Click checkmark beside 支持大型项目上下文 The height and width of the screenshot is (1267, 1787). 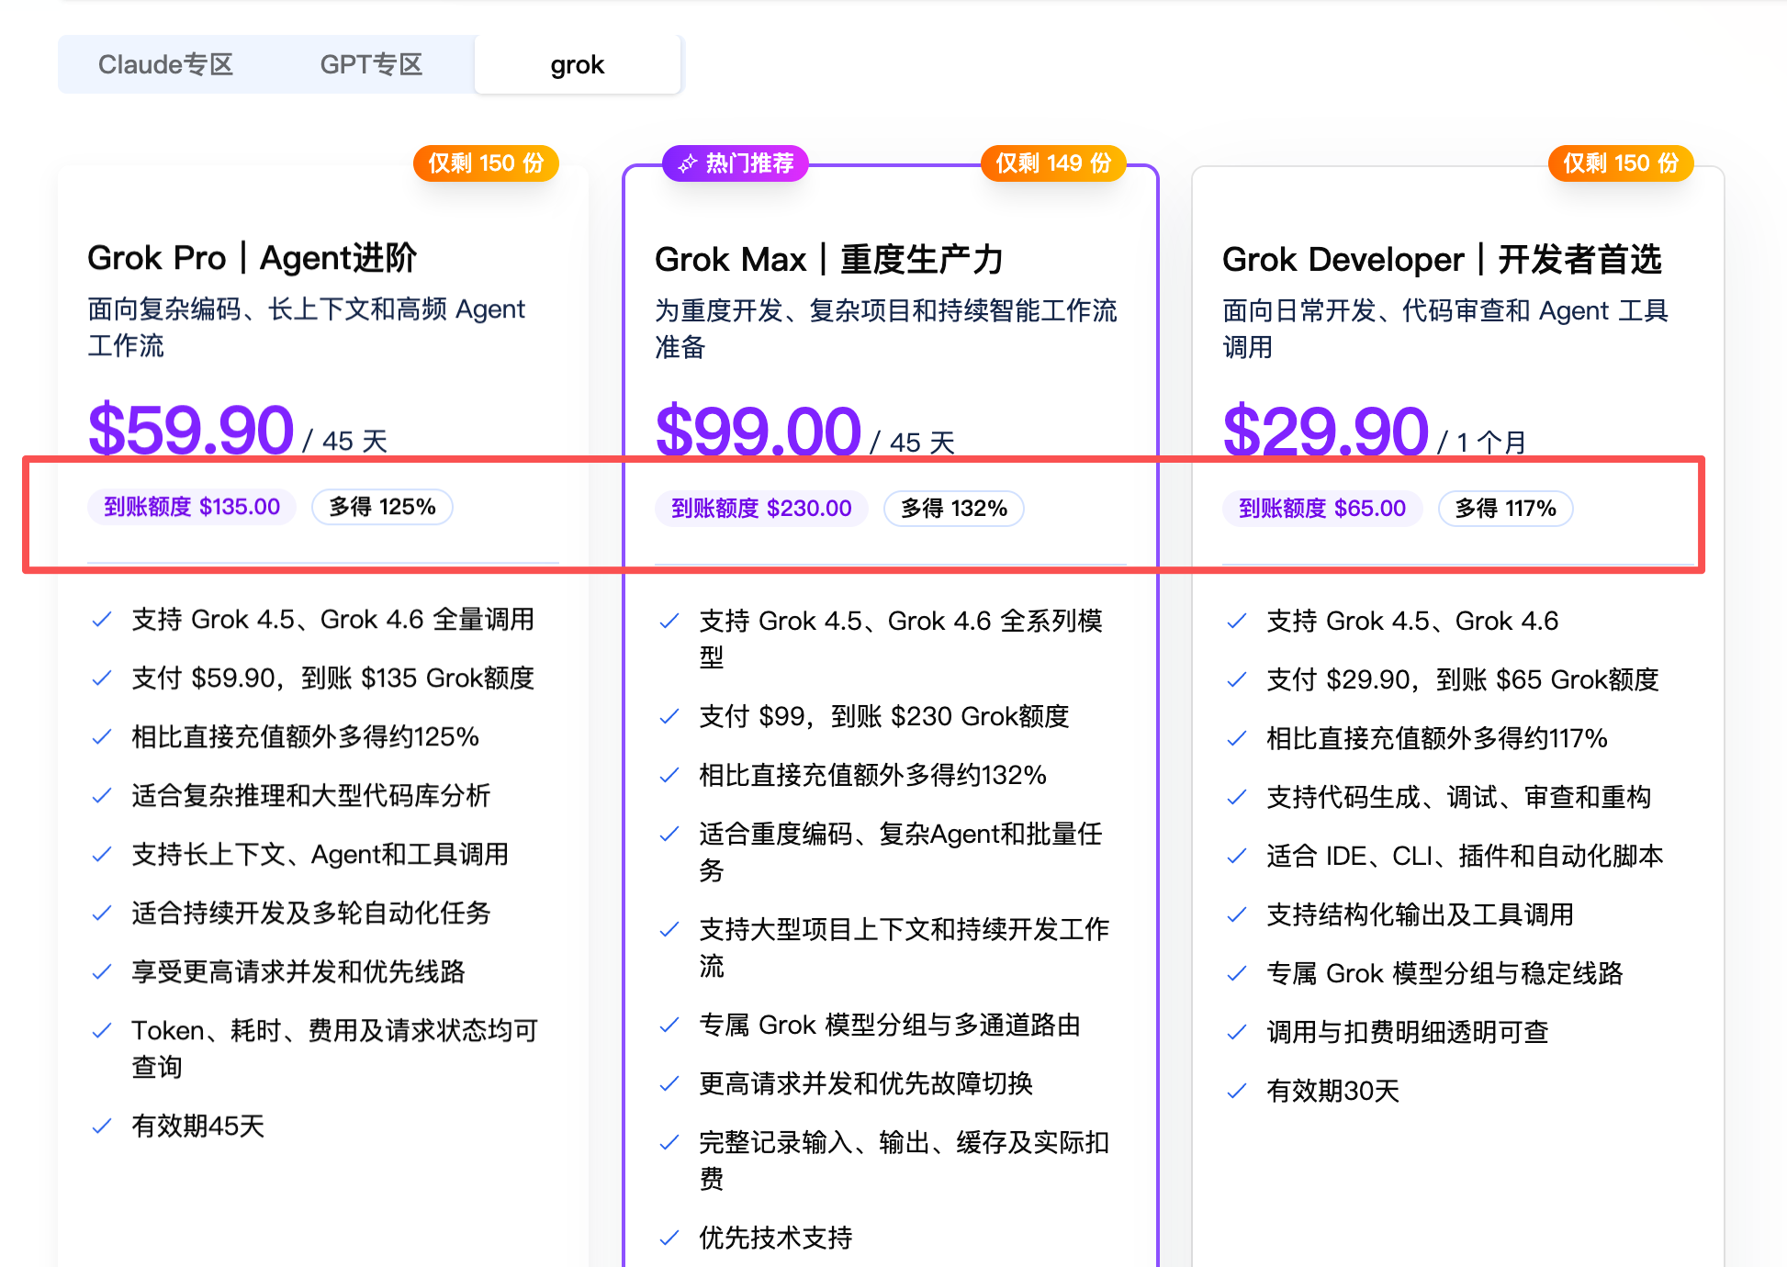669,930
